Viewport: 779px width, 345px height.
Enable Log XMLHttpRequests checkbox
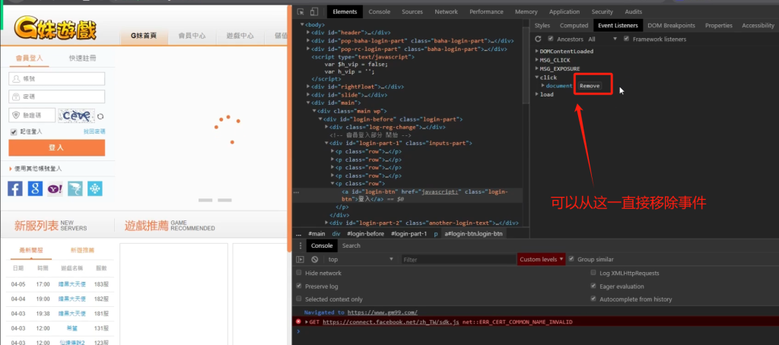tap(593, 273)
